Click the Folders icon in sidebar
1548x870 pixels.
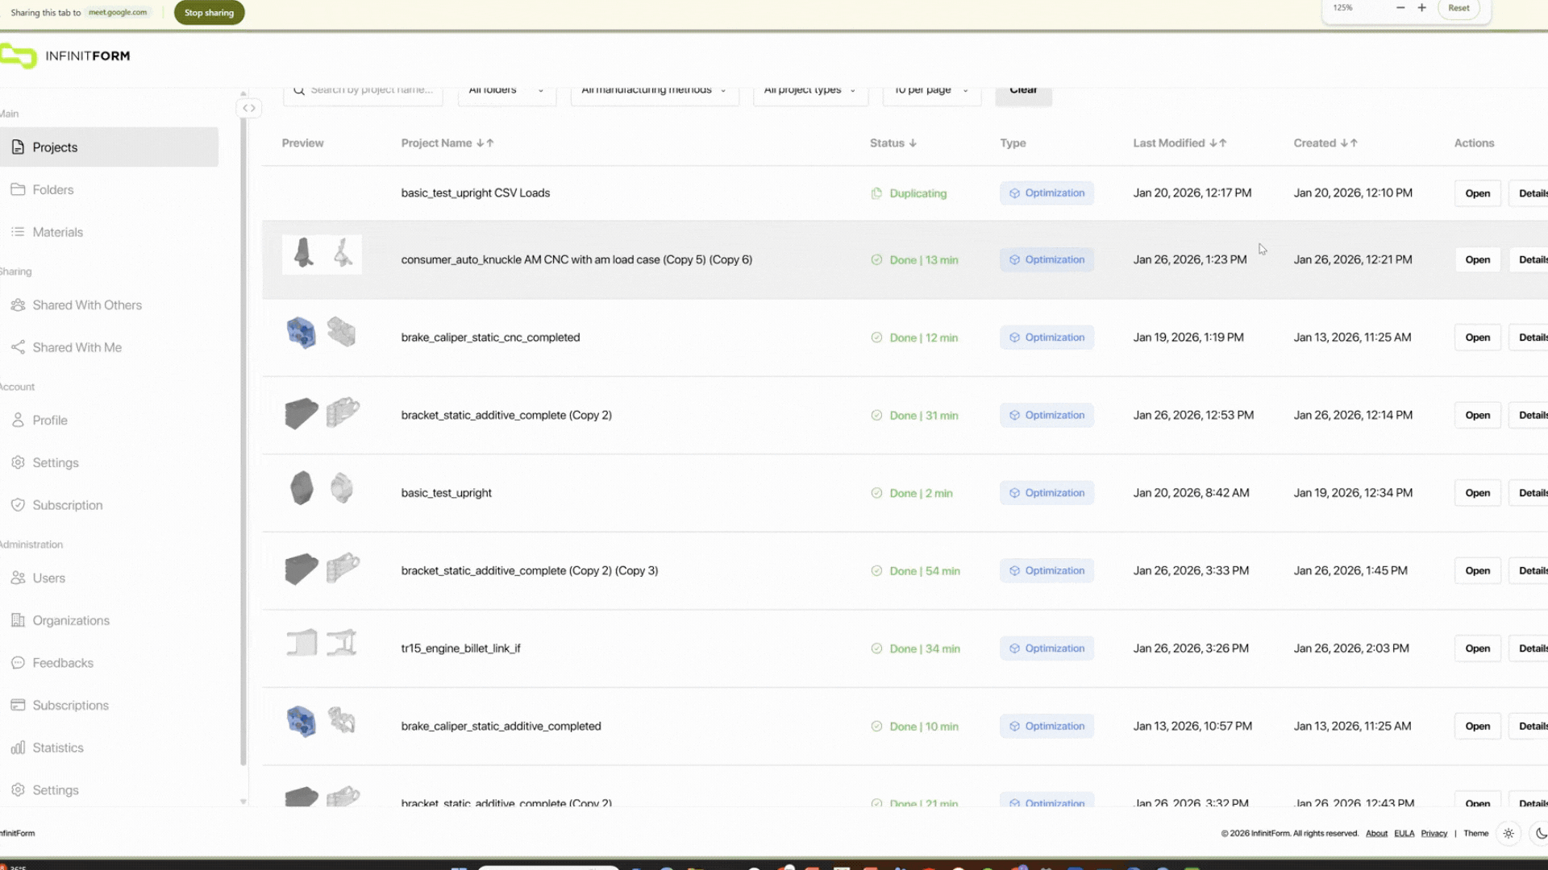pos(18,189)
